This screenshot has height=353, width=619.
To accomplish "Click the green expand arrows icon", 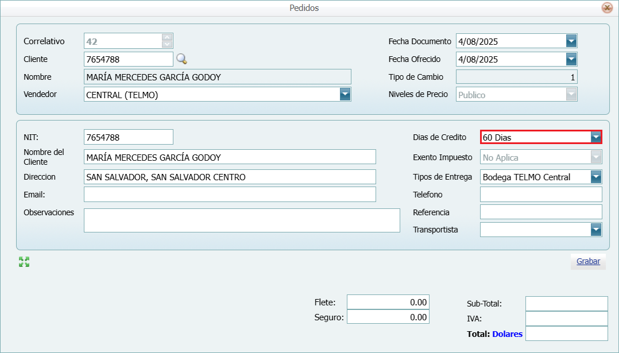I will coord(24,262).
